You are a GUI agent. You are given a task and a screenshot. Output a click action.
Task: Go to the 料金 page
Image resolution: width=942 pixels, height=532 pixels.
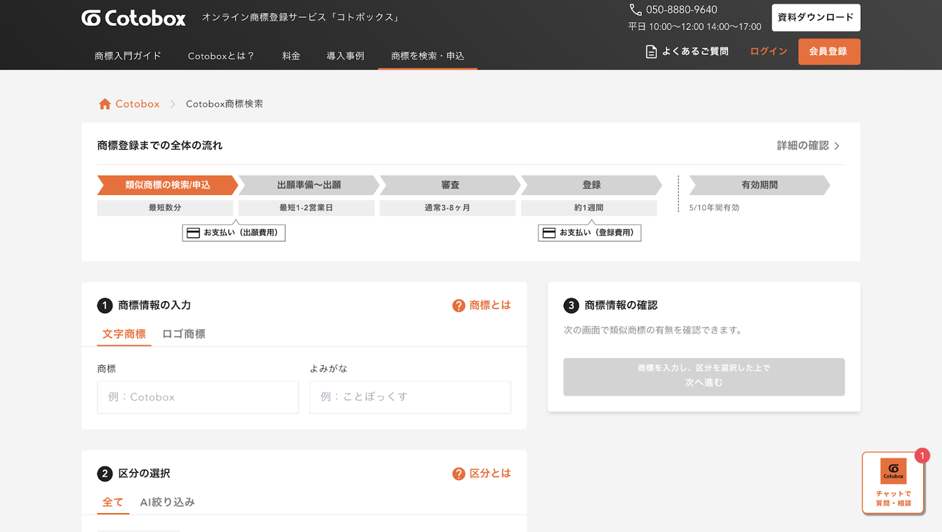click(291, 56)
